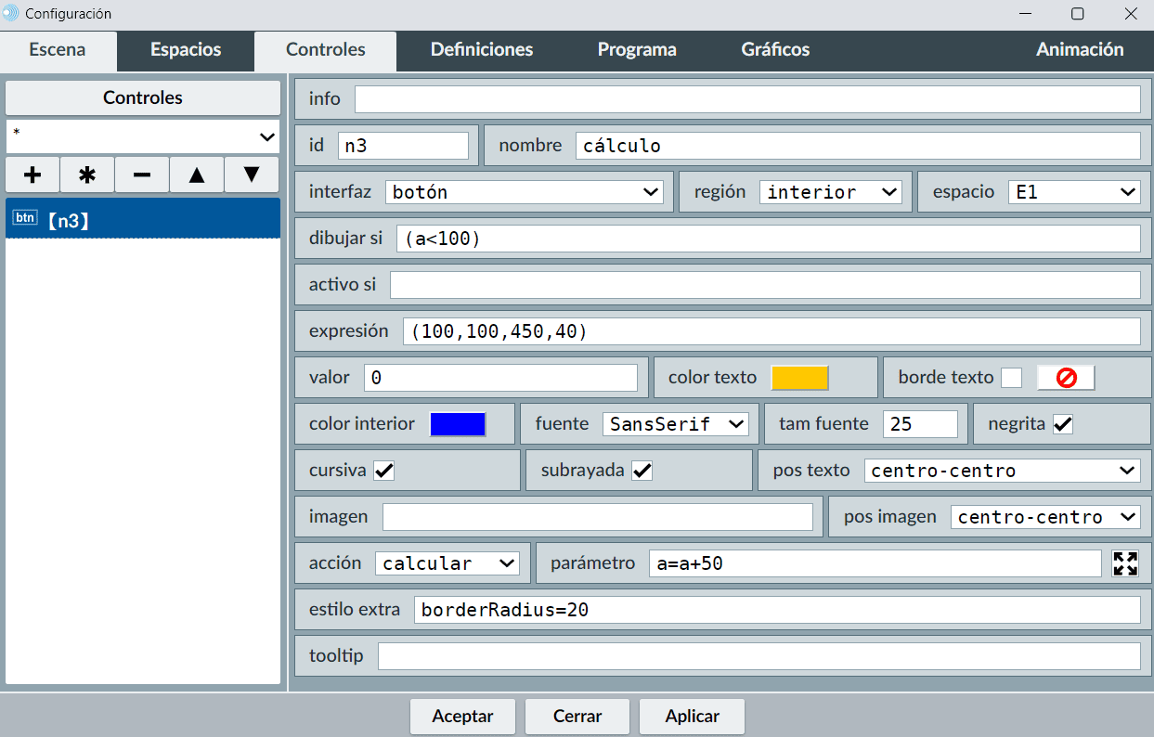Click the Aplicar button
The width and height of the screenshot is (1154, 737).
coord(692,717)
